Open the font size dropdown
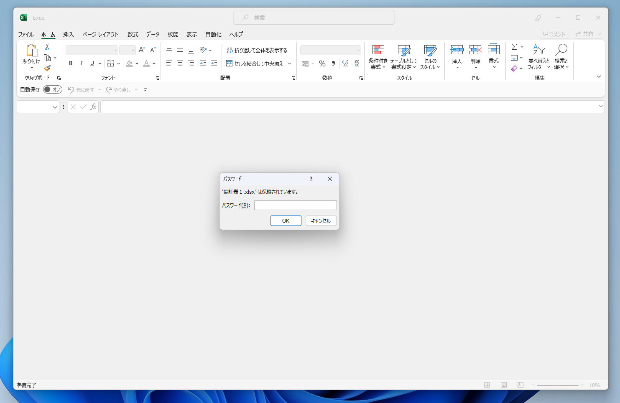Image resolution: width=620 pixels, height=403 pixels. [133, 50]
